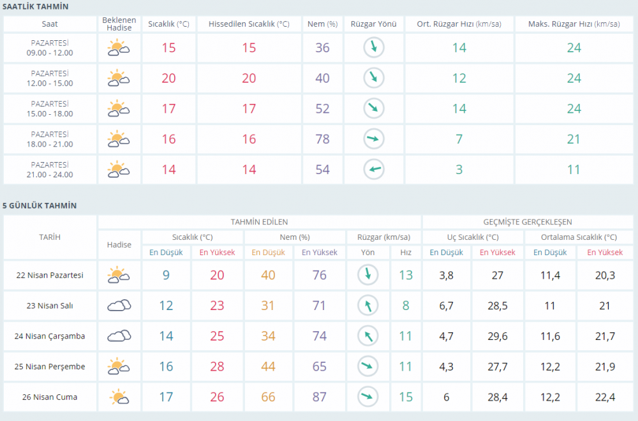Select the Rüzgar Yönü column header
Screen dimensions: 638x421
point(373,24)
